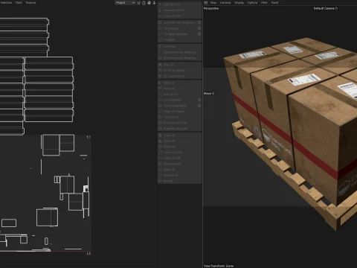This screenshot has width=357, height=268.
Task: Click the downward arrow icon in UV toolbar
Action: tap(154, 3)
